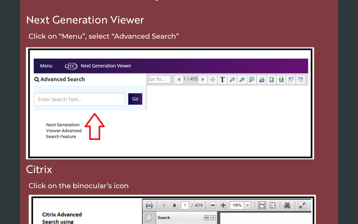The image size is (358, 224).
Task: Click the padlock calendar icon
Action: coord(262,79)
